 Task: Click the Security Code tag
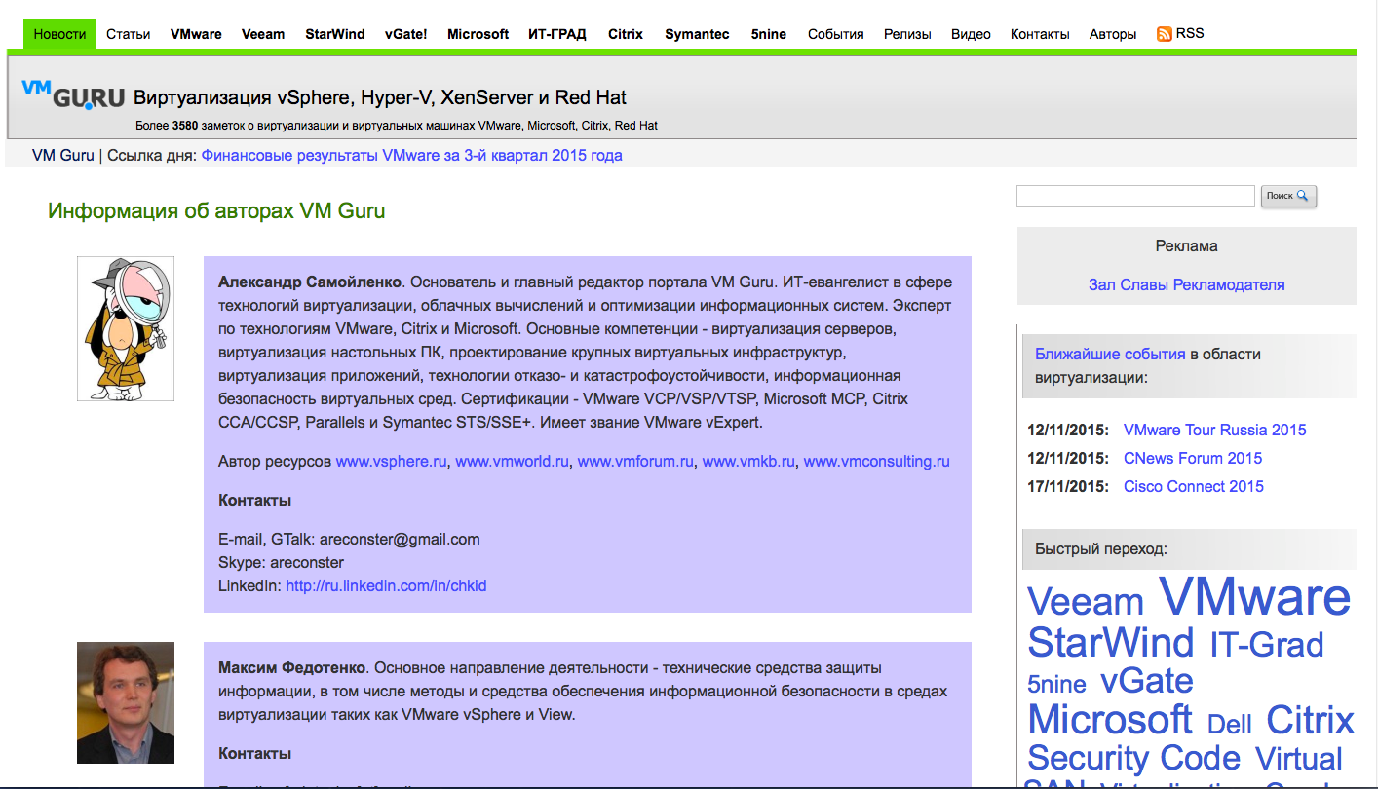pyautogui.click(x=1133, y=758)
